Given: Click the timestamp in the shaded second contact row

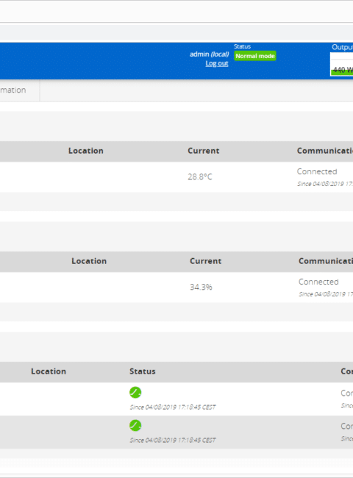Looking at the screenshot, I should tap(173, 440).
